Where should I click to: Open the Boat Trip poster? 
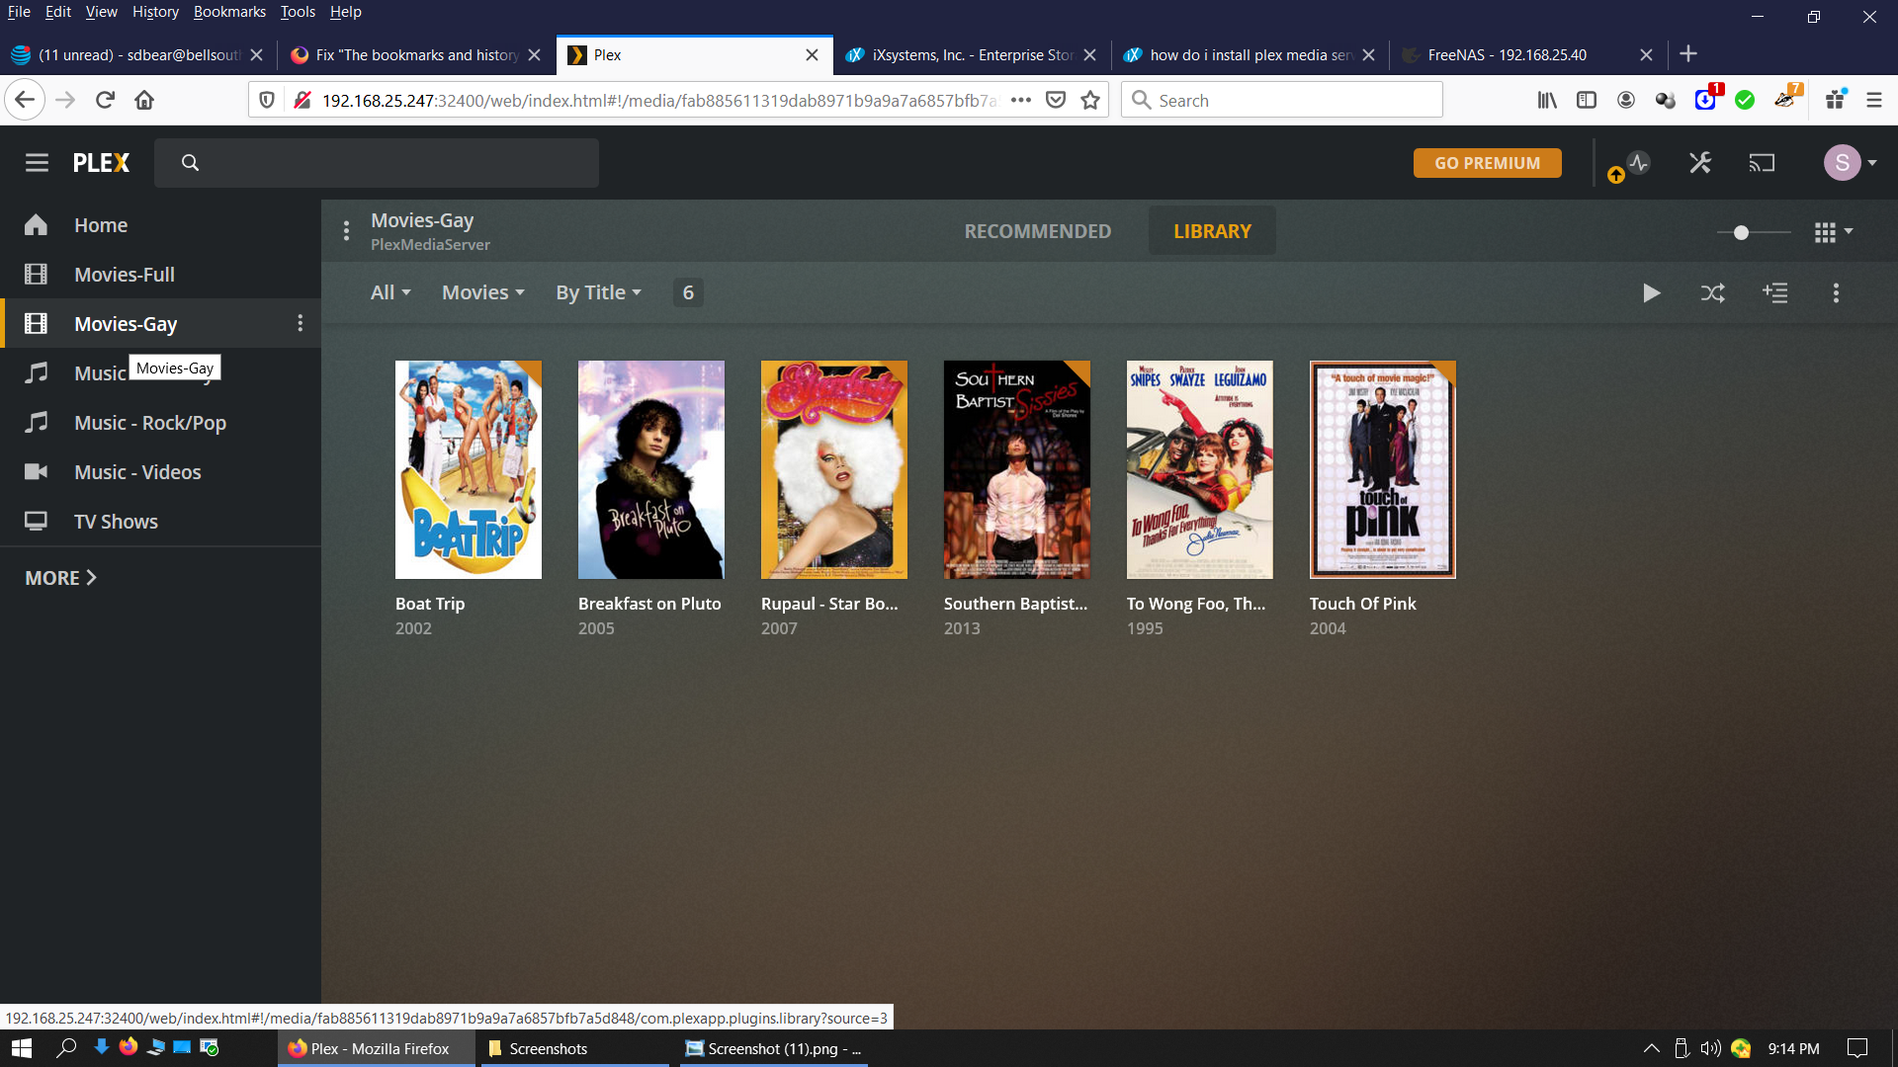coord(469,469)
